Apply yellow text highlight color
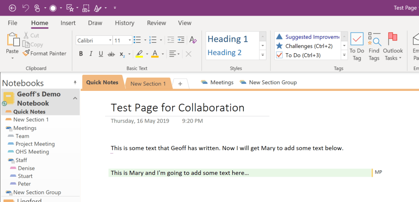This screenshot has width=419, height=202. point(139,54)
